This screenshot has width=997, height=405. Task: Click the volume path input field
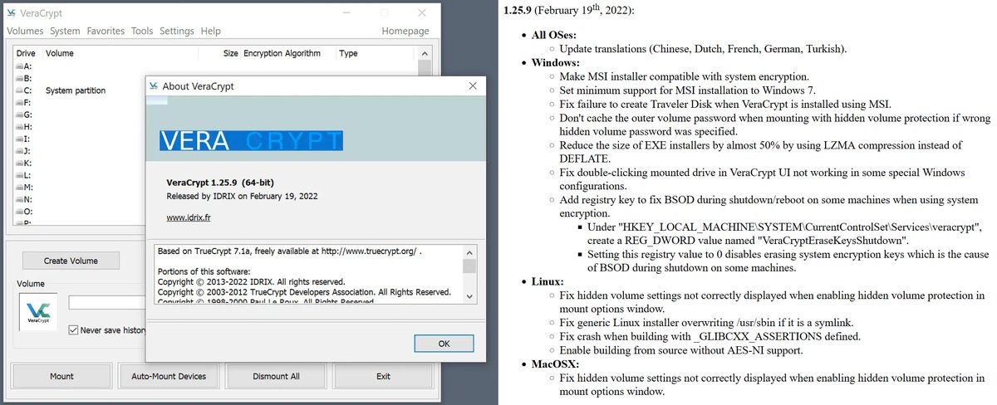(x=106, y=302)
